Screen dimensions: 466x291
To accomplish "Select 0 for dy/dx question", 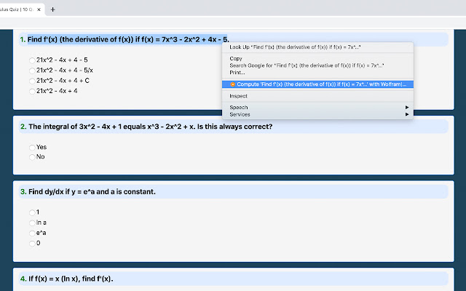I will pos(33,244).
